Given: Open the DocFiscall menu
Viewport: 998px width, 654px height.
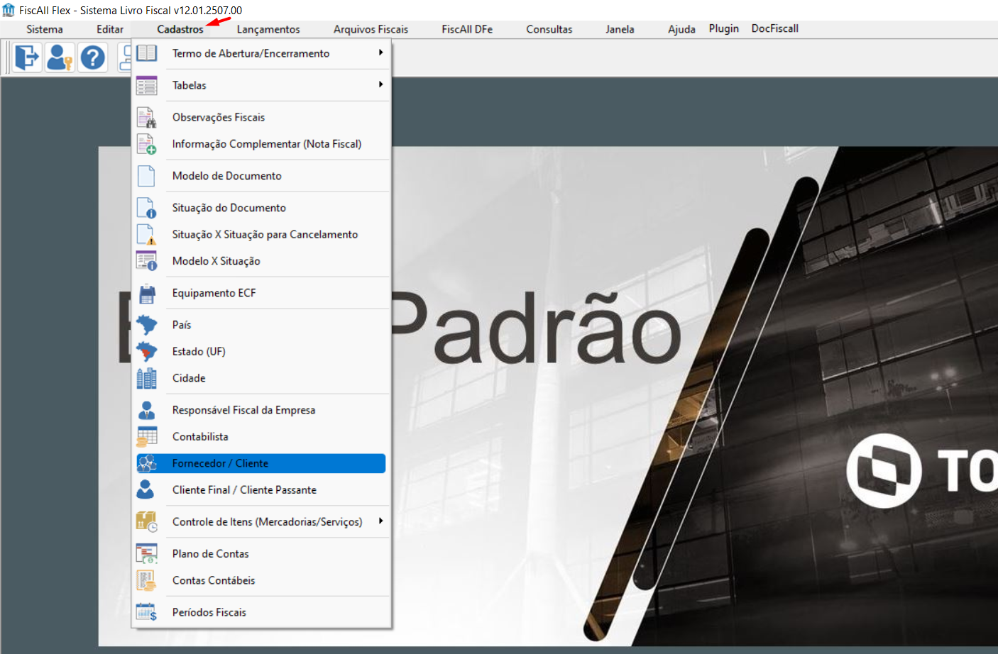Looking at the screenshot, I should (775, 28).
